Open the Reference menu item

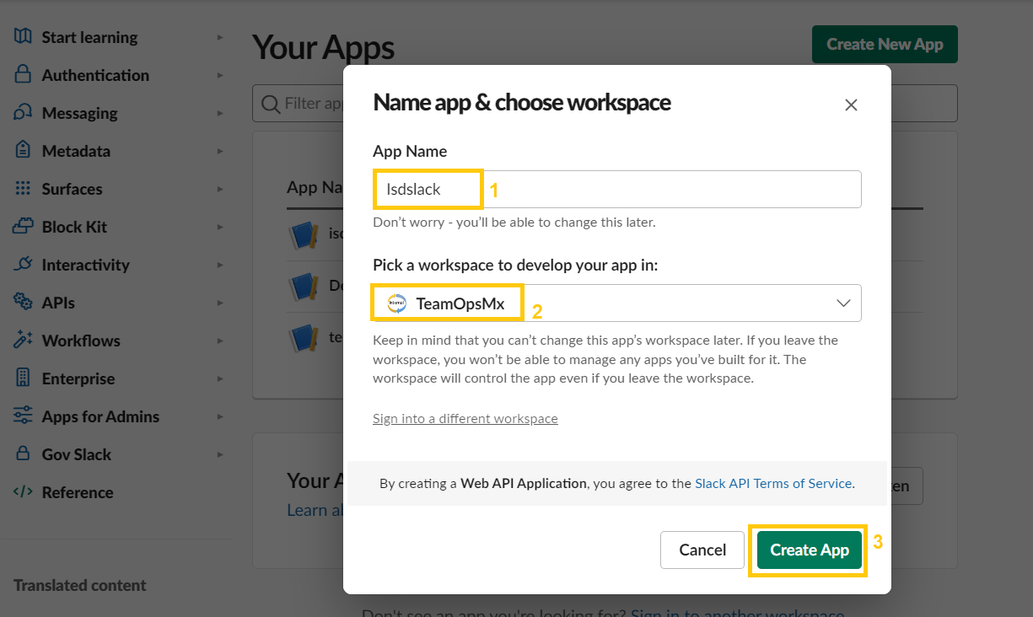pos(78,492)
